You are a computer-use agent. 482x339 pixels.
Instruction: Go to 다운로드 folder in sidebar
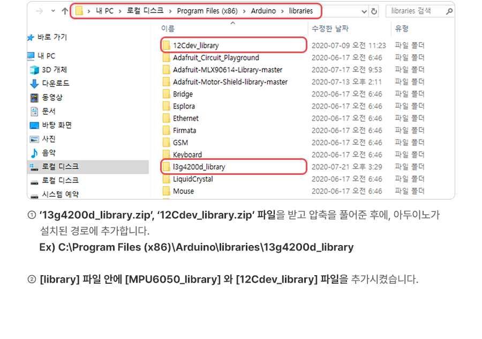click(x=55, y=83)
